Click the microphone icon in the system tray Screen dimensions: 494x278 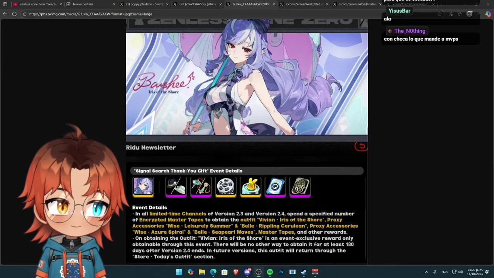[435, 272]
